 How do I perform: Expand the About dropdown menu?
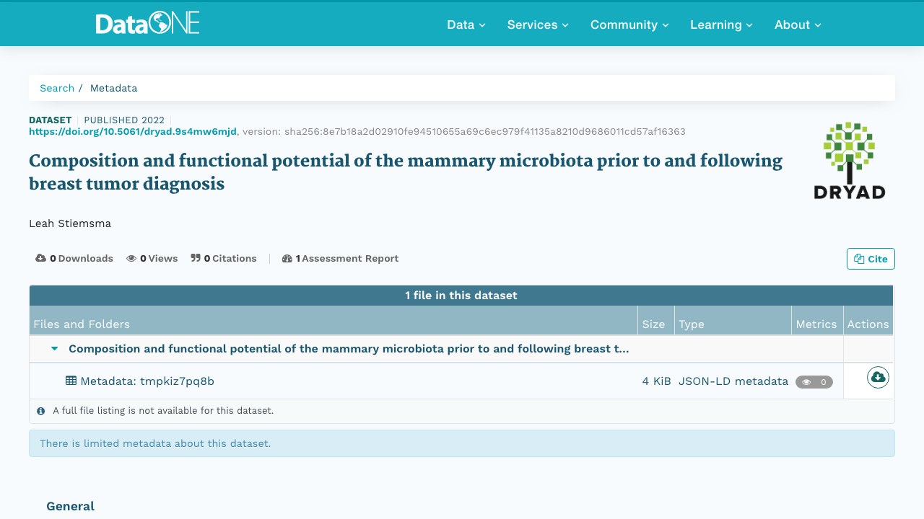pos(798,25)
